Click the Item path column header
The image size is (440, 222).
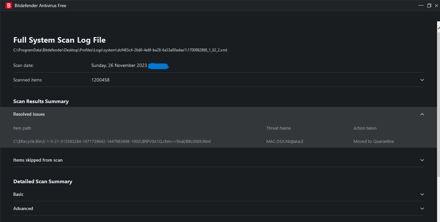click(22, 128)
